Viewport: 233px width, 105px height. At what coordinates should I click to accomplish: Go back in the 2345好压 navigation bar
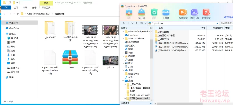tap(124, 23)
